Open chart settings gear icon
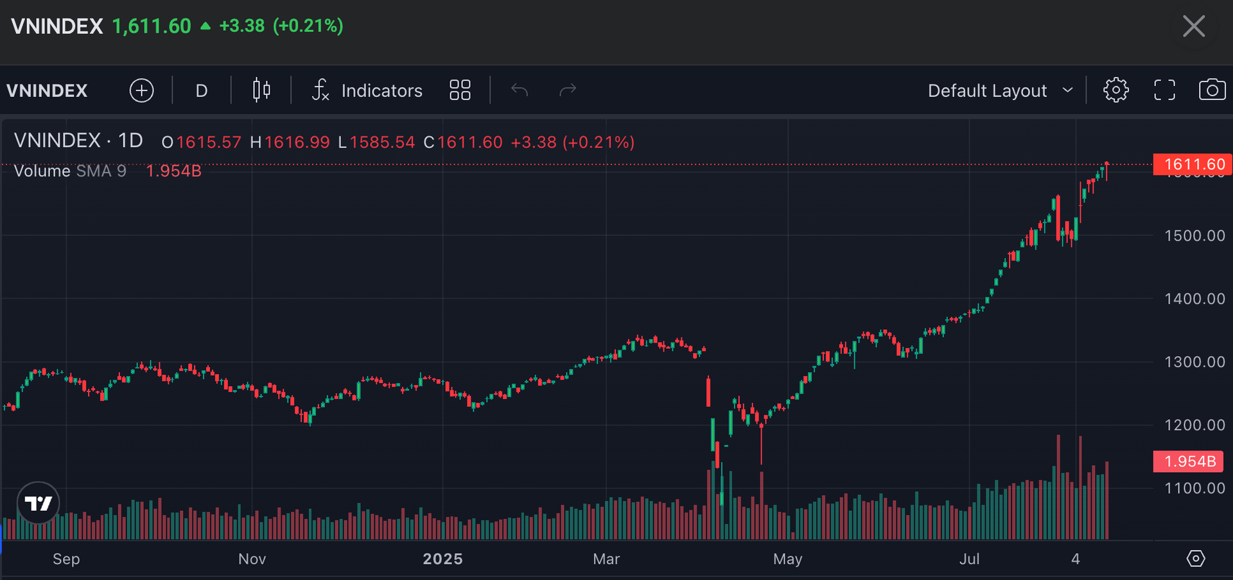Image resolution: width=1233 pixels, height=580 pixels. pos(1115,90)
